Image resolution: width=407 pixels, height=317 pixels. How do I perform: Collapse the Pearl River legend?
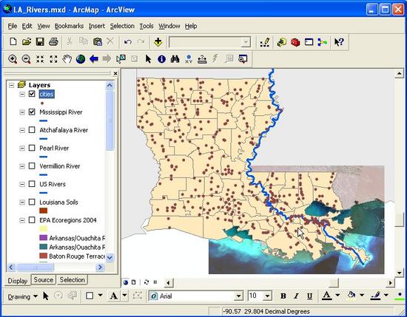click(x=22, y=149)
